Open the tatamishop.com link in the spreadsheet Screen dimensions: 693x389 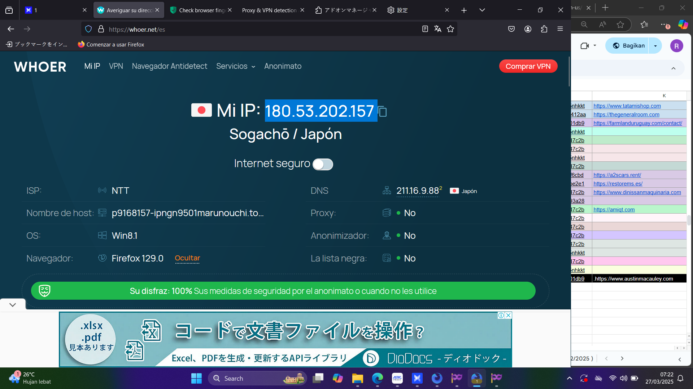(x=627, y=106)
